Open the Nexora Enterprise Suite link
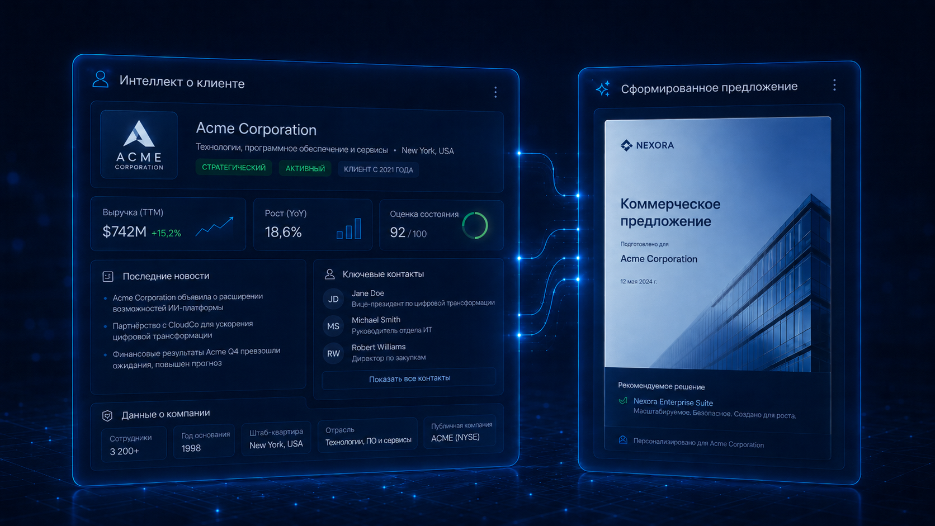 click(x=673, y=402)
